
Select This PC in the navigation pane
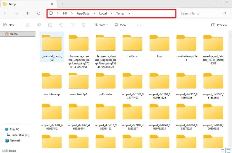point(12,129)
